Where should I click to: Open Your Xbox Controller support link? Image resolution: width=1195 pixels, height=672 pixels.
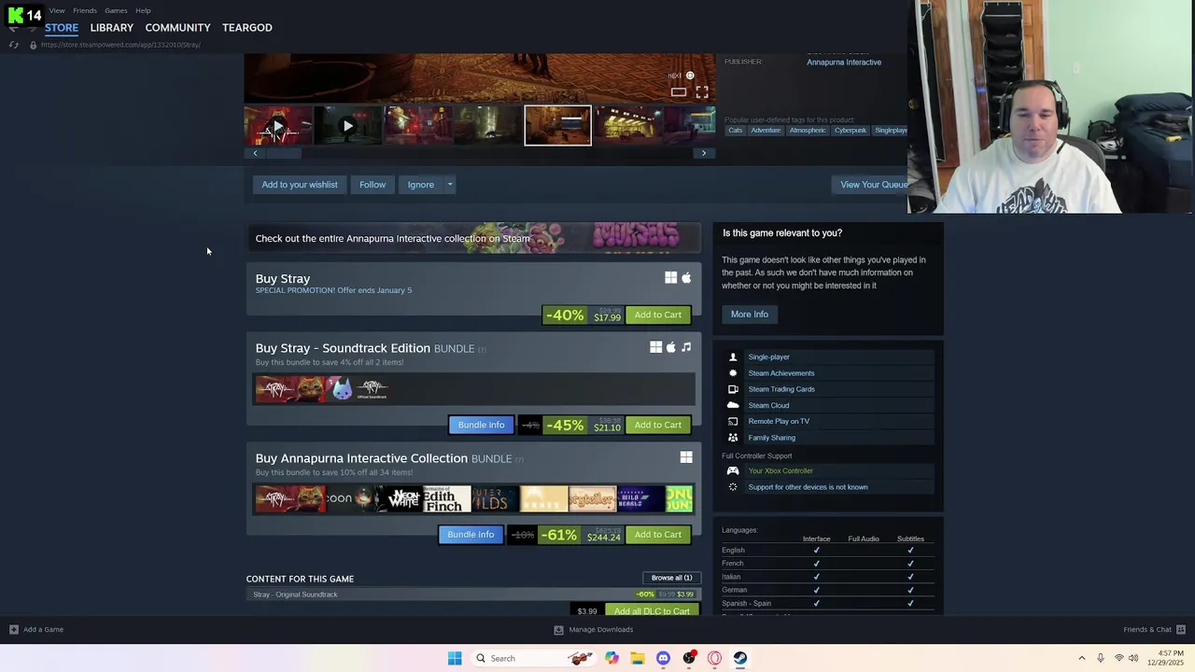pyautogui.click(x=780, y=471)
